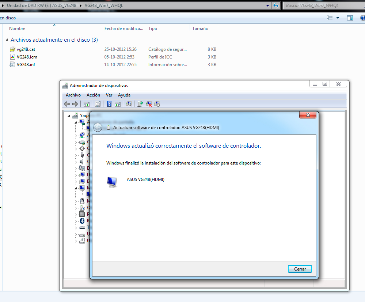Expand the Bluetooth radios node arrow
Image resolution: width=365 pixels, height=302 pixels.
[x=76, y=221]
